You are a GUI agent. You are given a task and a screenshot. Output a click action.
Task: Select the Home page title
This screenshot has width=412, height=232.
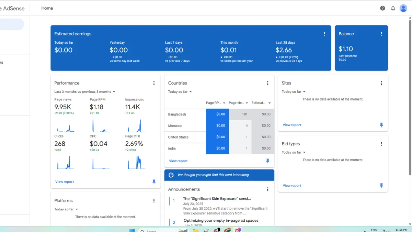(x=47, y=8)
